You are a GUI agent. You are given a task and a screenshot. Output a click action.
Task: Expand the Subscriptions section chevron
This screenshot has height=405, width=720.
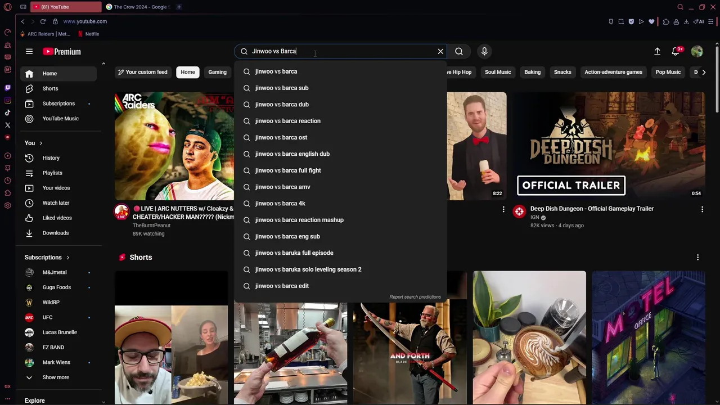67,258
